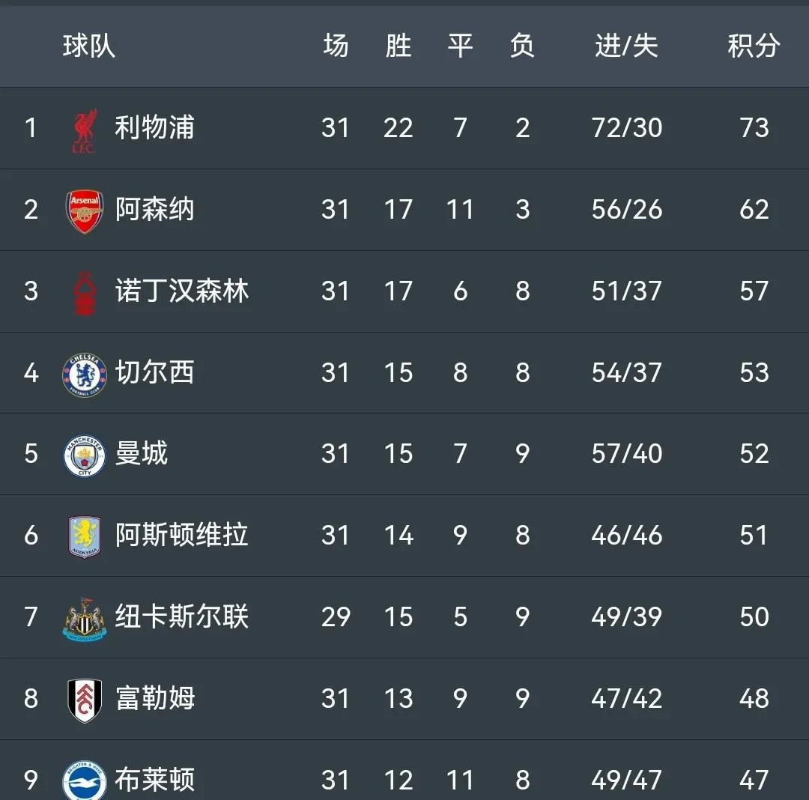
Task: Click the 胜 column header
Action: tap(398, 46)
